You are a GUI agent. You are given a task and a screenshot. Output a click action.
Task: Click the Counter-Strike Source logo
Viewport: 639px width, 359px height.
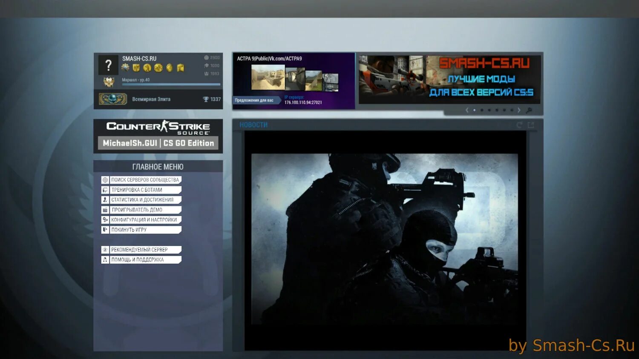(x=158, y=127)
